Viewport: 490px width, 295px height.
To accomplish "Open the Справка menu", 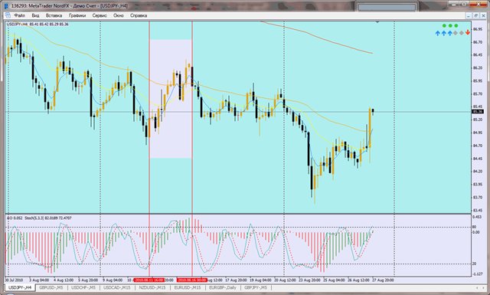I will tap(139, 15).
